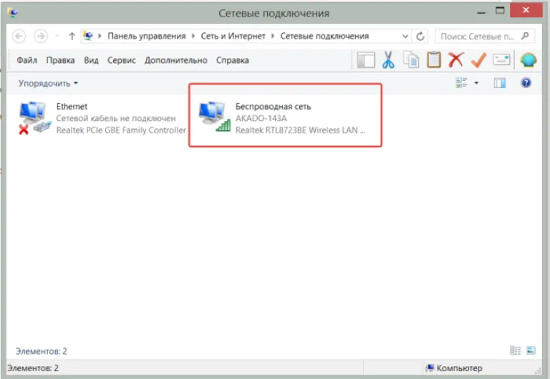
Task: Toggle the preview pane icon
Action: tap(500, 83)
